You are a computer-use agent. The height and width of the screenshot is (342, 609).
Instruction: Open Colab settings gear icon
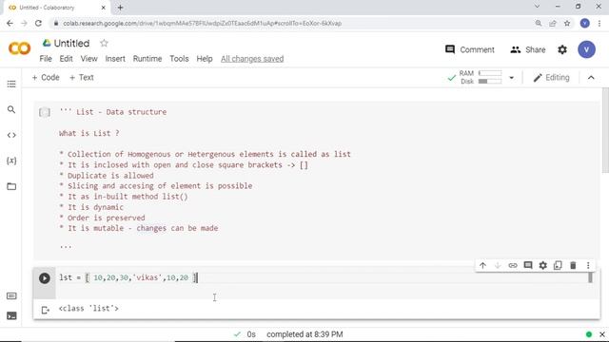click(x=562, y=49)
